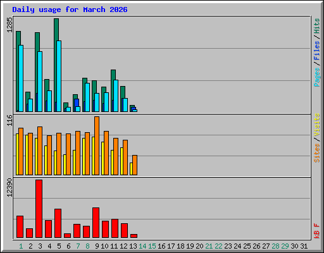Viewport: 324px width, 253px height.
Task: Click day label 5 on the x-axis
Action: [x=59, y=246]
